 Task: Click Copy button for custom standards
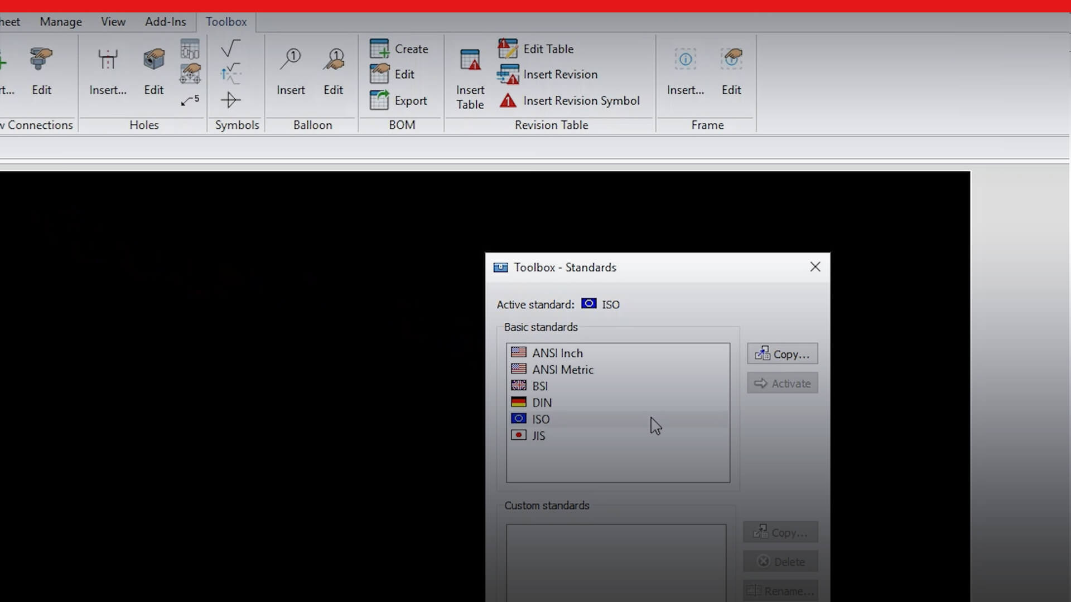pyautogui.click(x=781, y=532)
